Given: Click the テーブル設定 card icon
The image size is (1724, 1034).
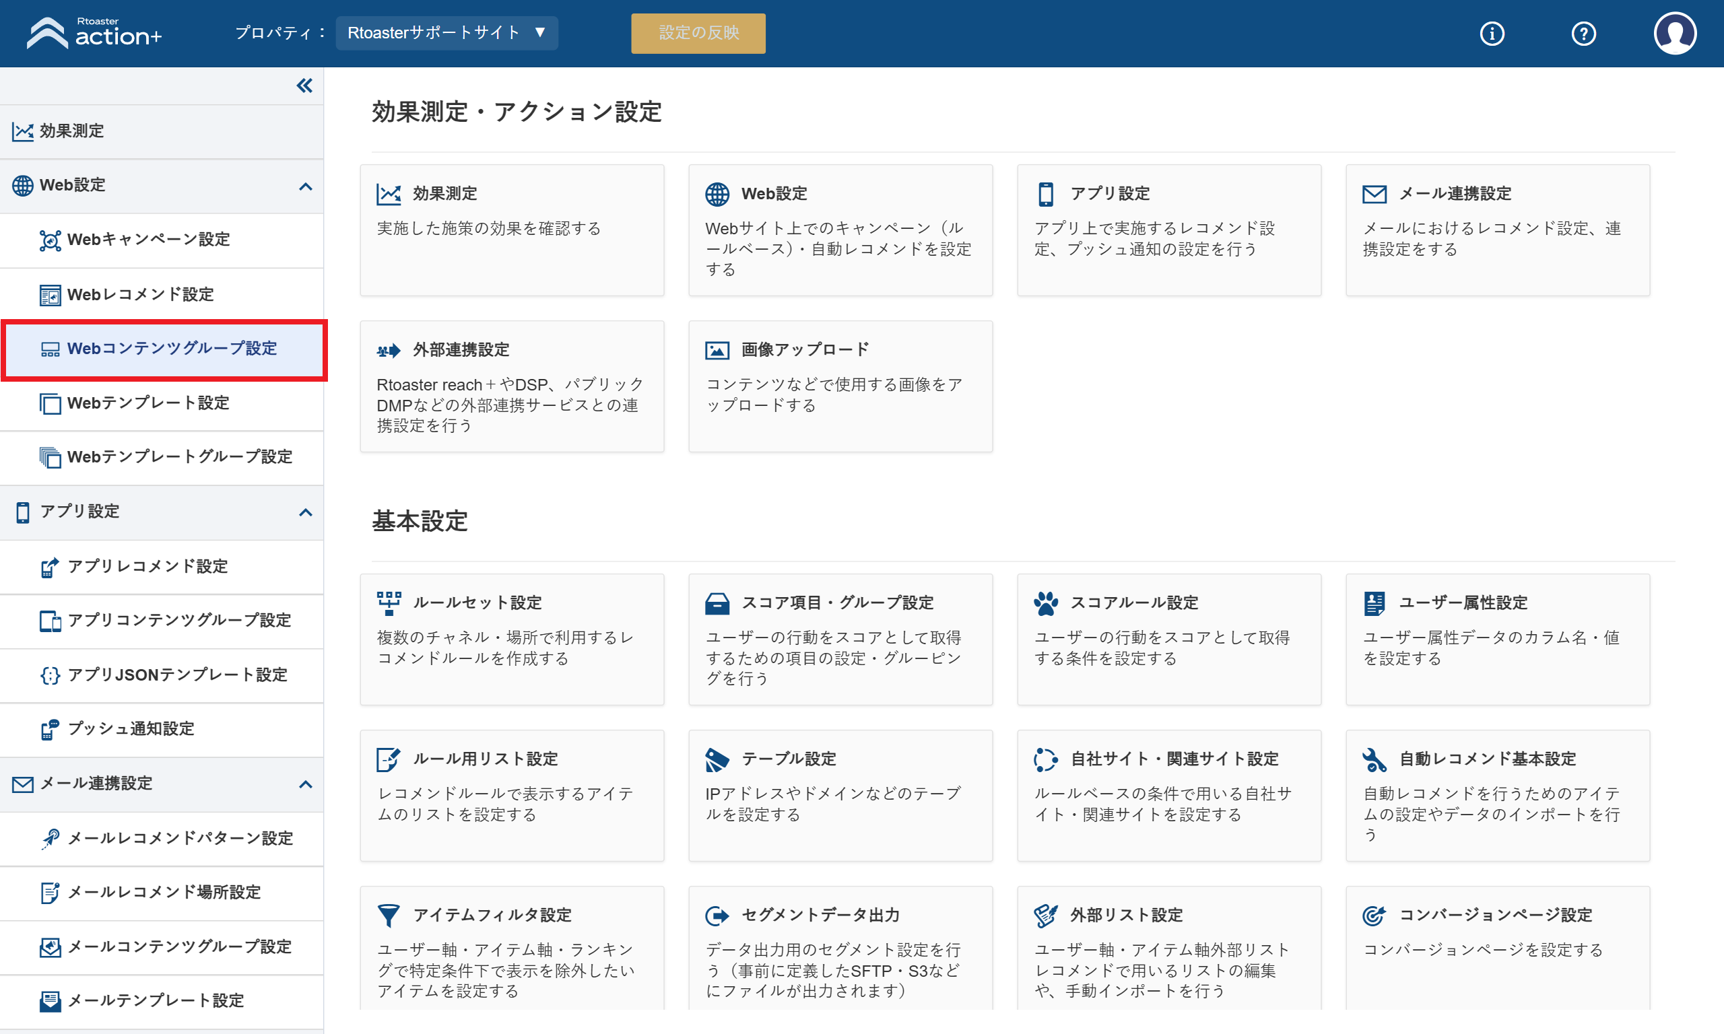Looking at the screenshot, I should click(x=717, y=759).
